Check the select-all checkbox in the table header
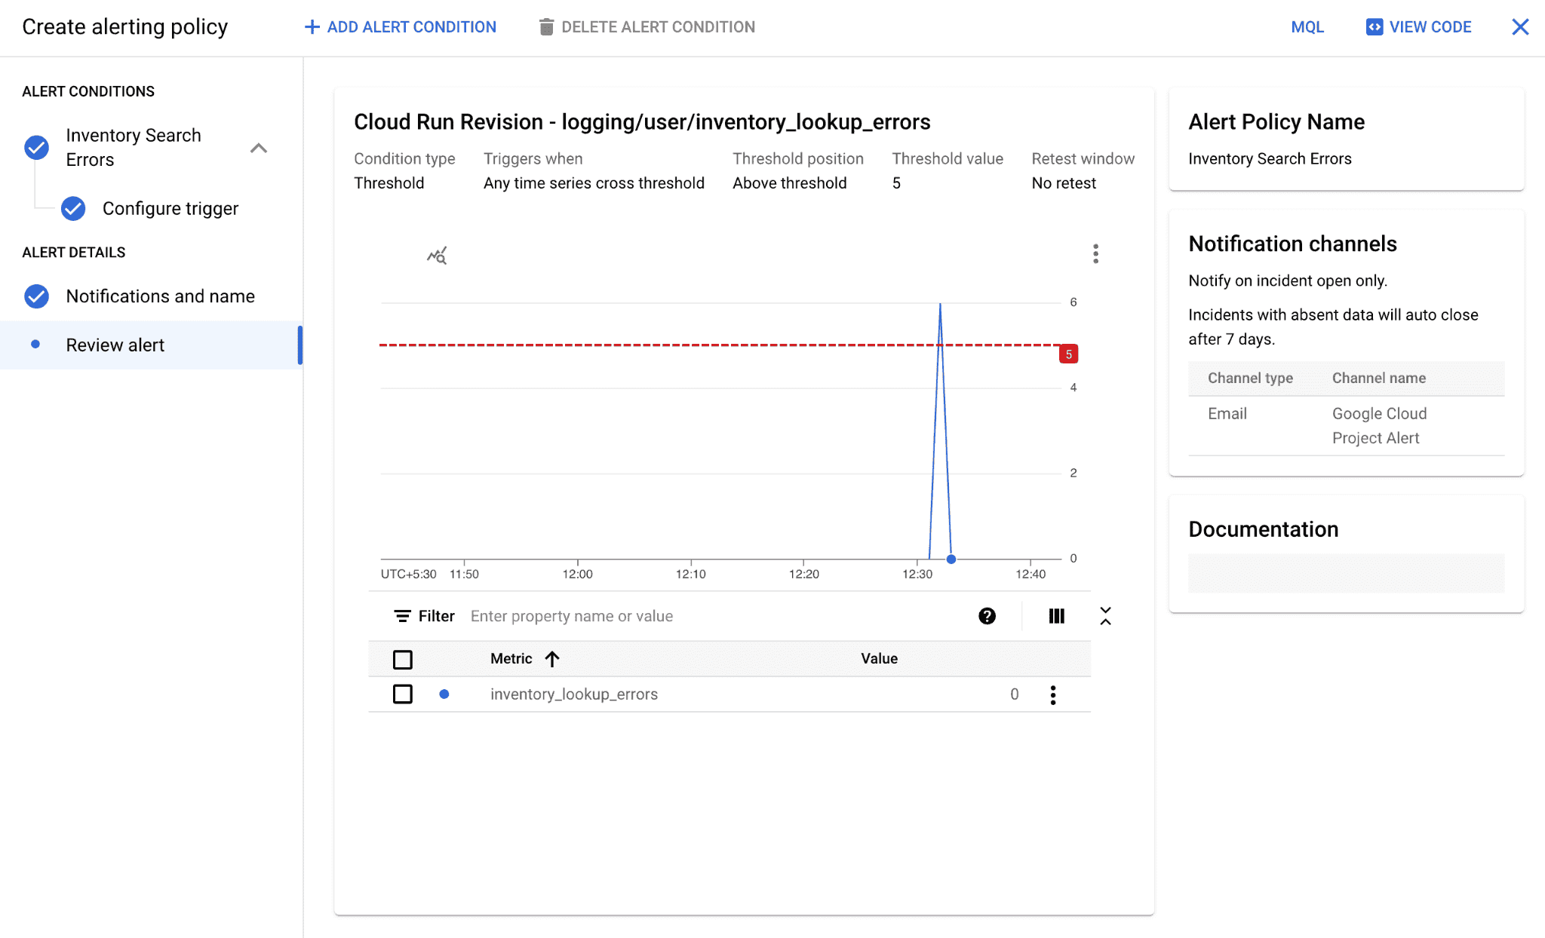This screenshot has height=938, width=1545. [403, 658]
